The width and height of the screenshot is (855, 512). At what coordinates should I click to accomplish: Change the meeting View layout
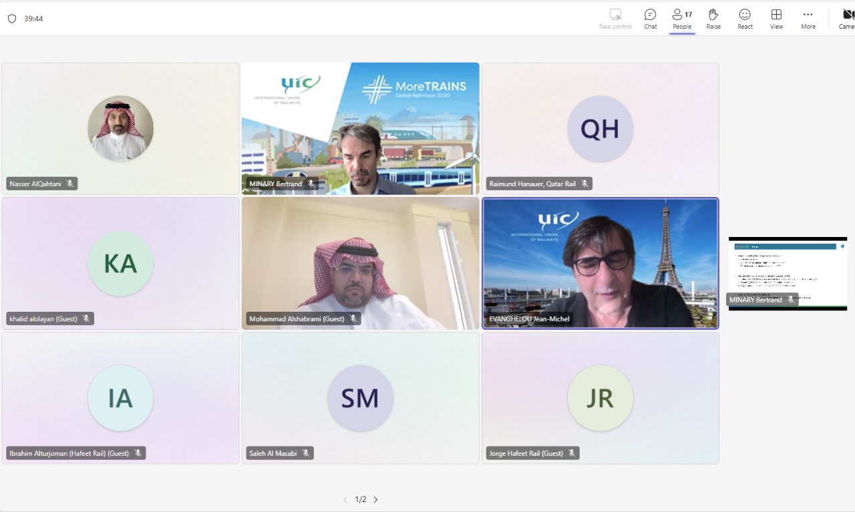(x=776, y=19)
